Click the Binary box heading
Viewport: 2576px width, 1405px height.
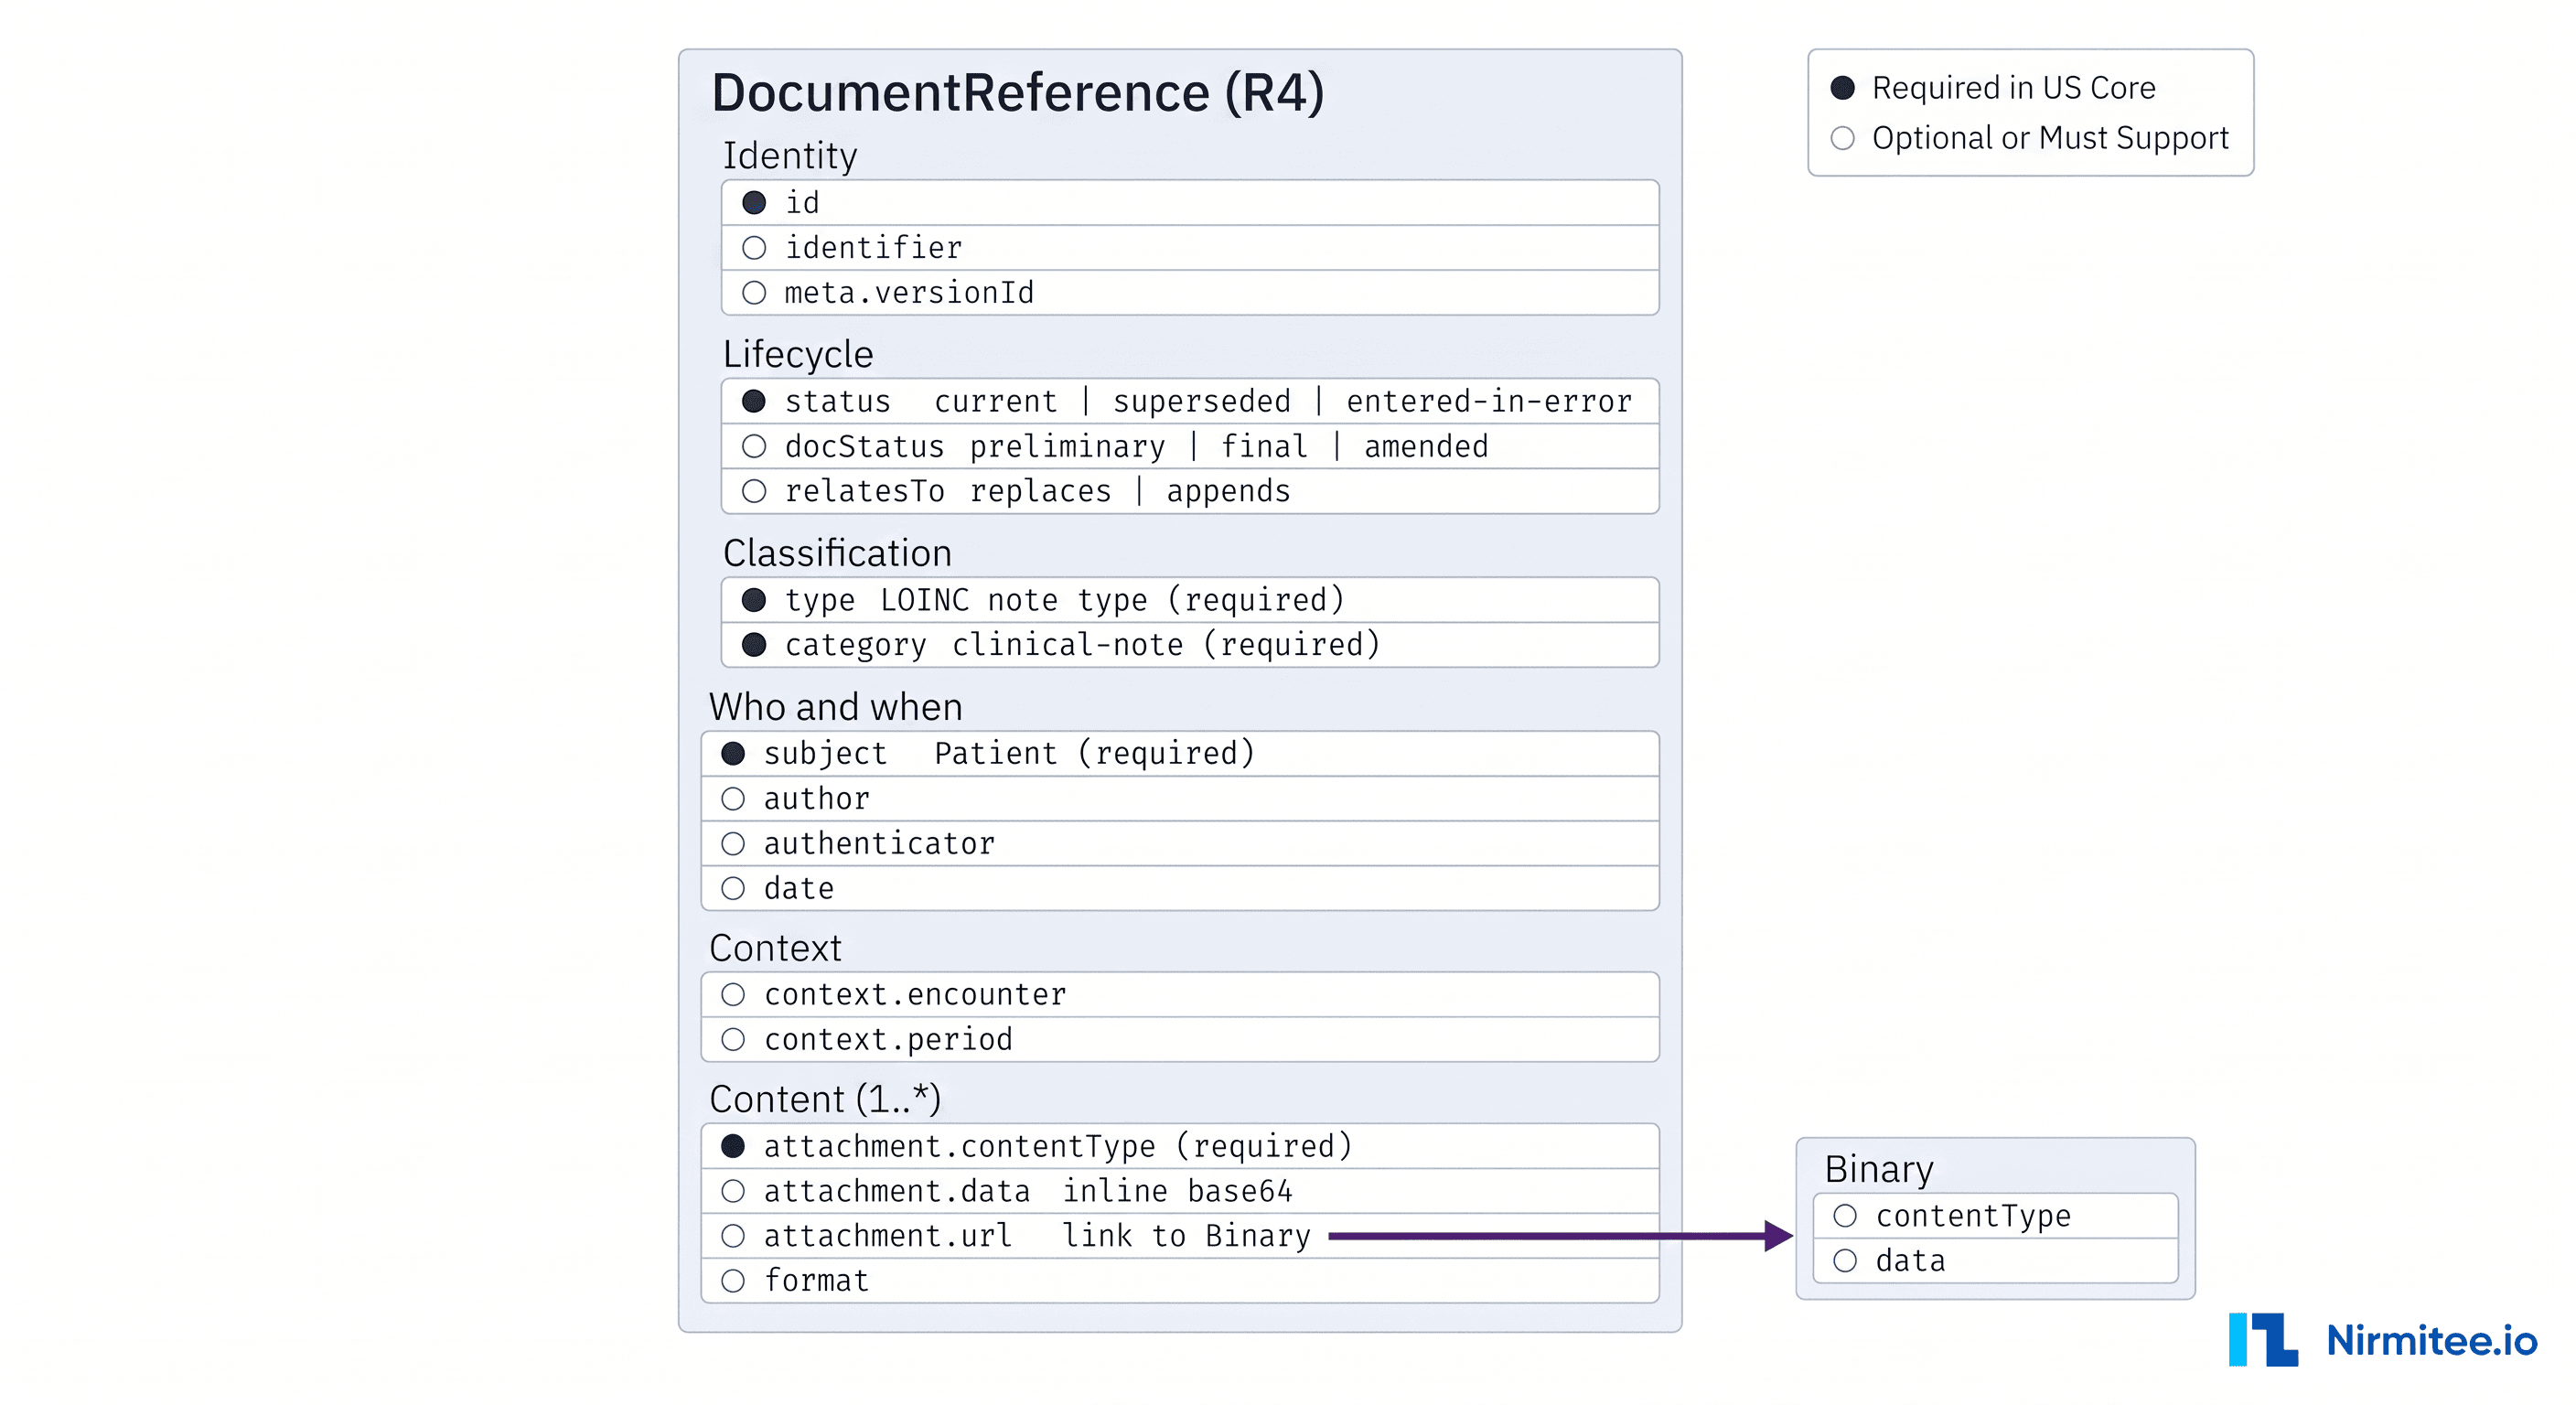pos(1879,1170)
